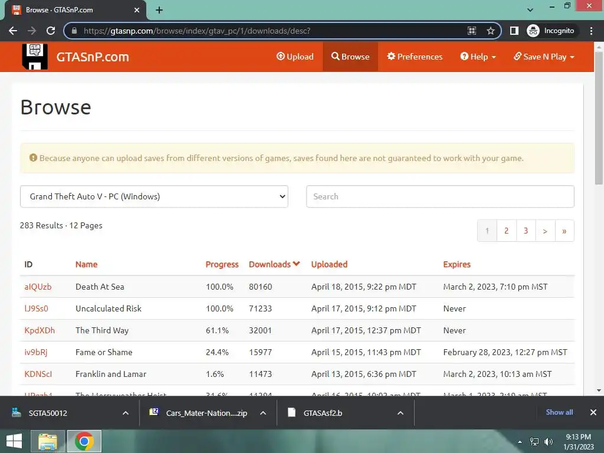Click the 283 Results count text

(41, 225)
